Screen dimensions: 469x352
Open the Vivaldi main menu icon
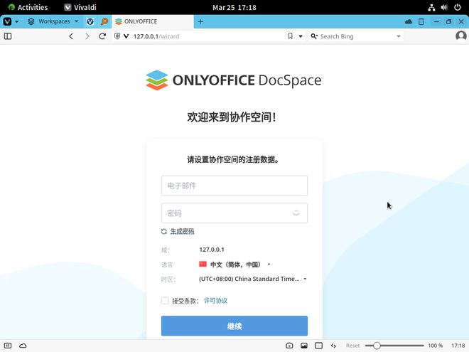coord(7,21)
